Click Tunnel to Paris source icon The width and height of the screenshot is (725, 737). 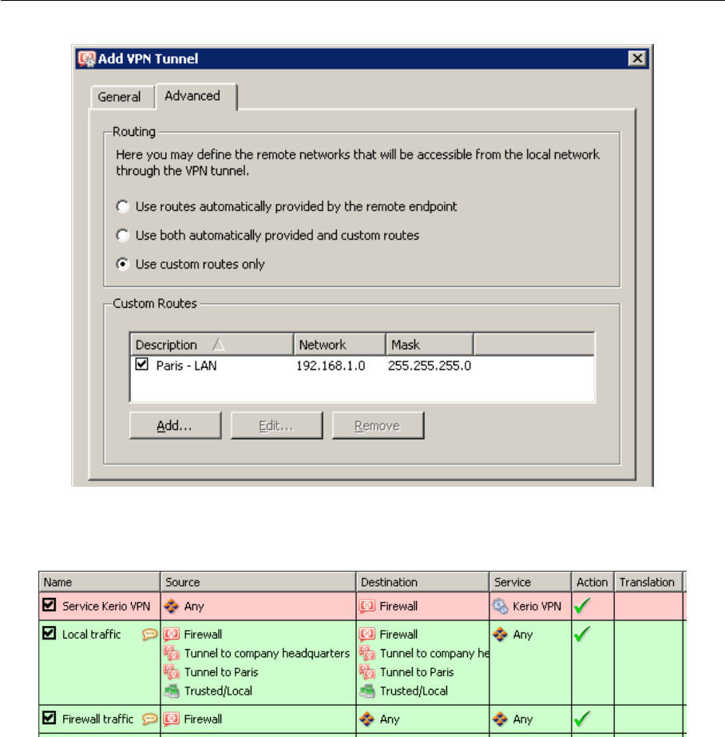click(x=172, y=672)
